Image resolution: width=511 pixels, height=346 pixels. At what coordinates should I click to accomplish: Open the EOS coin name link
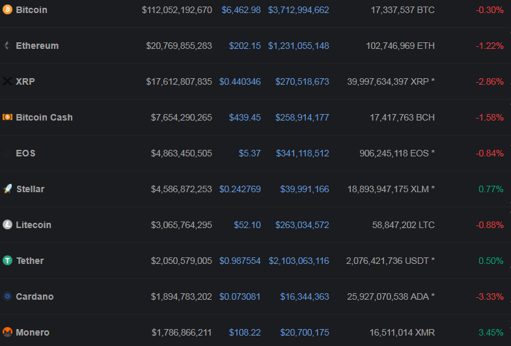pyautogui.click(x=26, y=153)
